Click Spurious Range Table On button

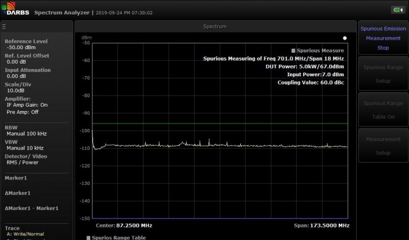(383, 110)
